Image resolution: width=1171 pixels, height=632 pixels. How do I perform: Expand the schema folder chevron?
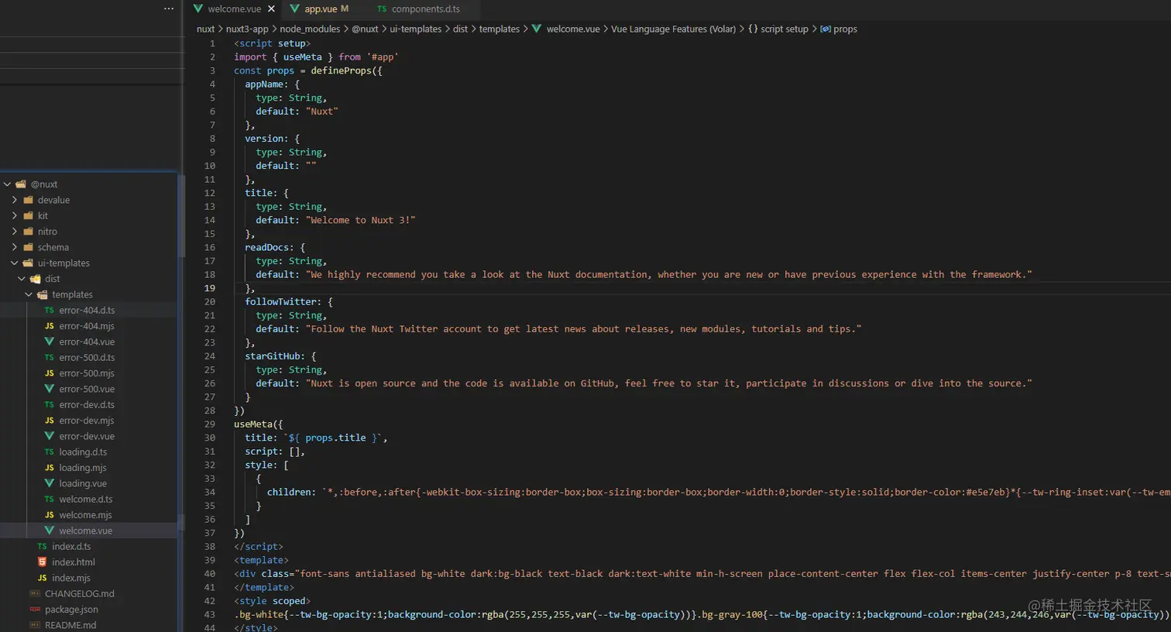click(15, 247)
